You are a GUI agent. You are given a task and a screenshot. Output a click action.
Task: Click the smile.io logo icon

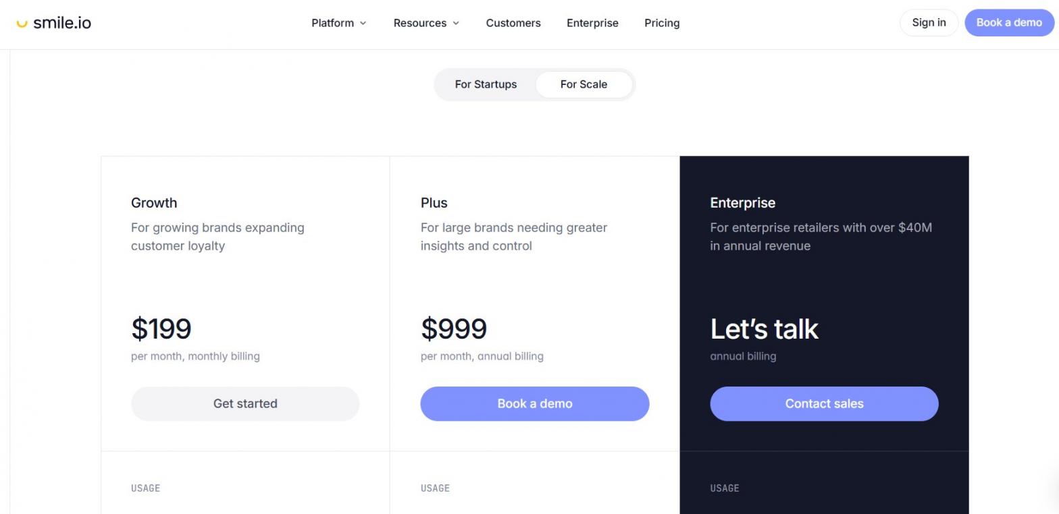point(22,24)
